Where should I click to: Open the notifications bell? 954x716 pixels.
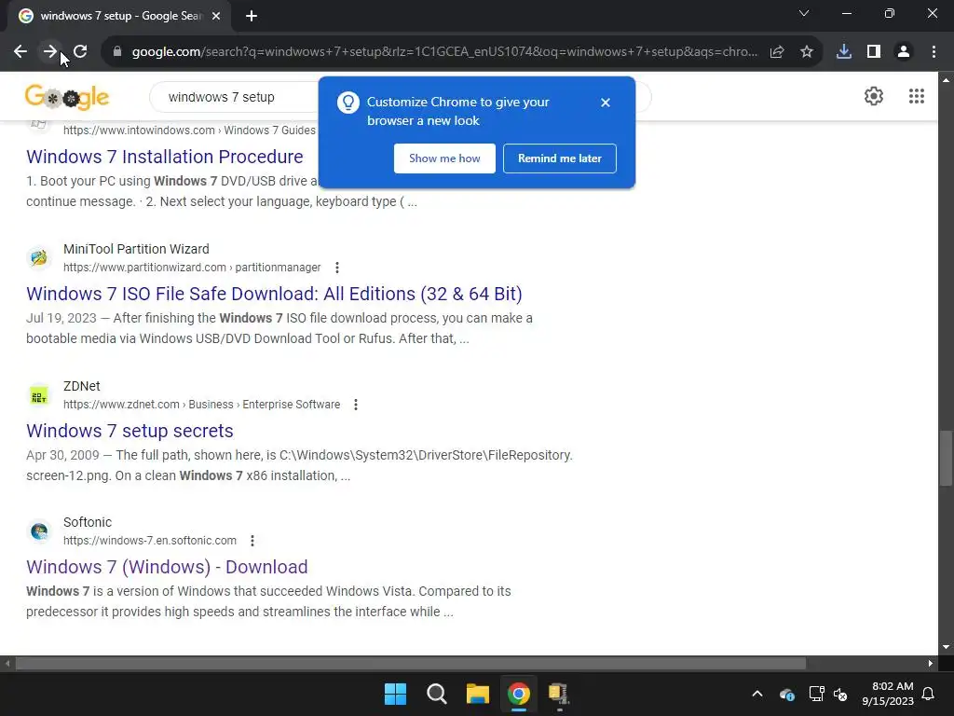click(929, 694)
